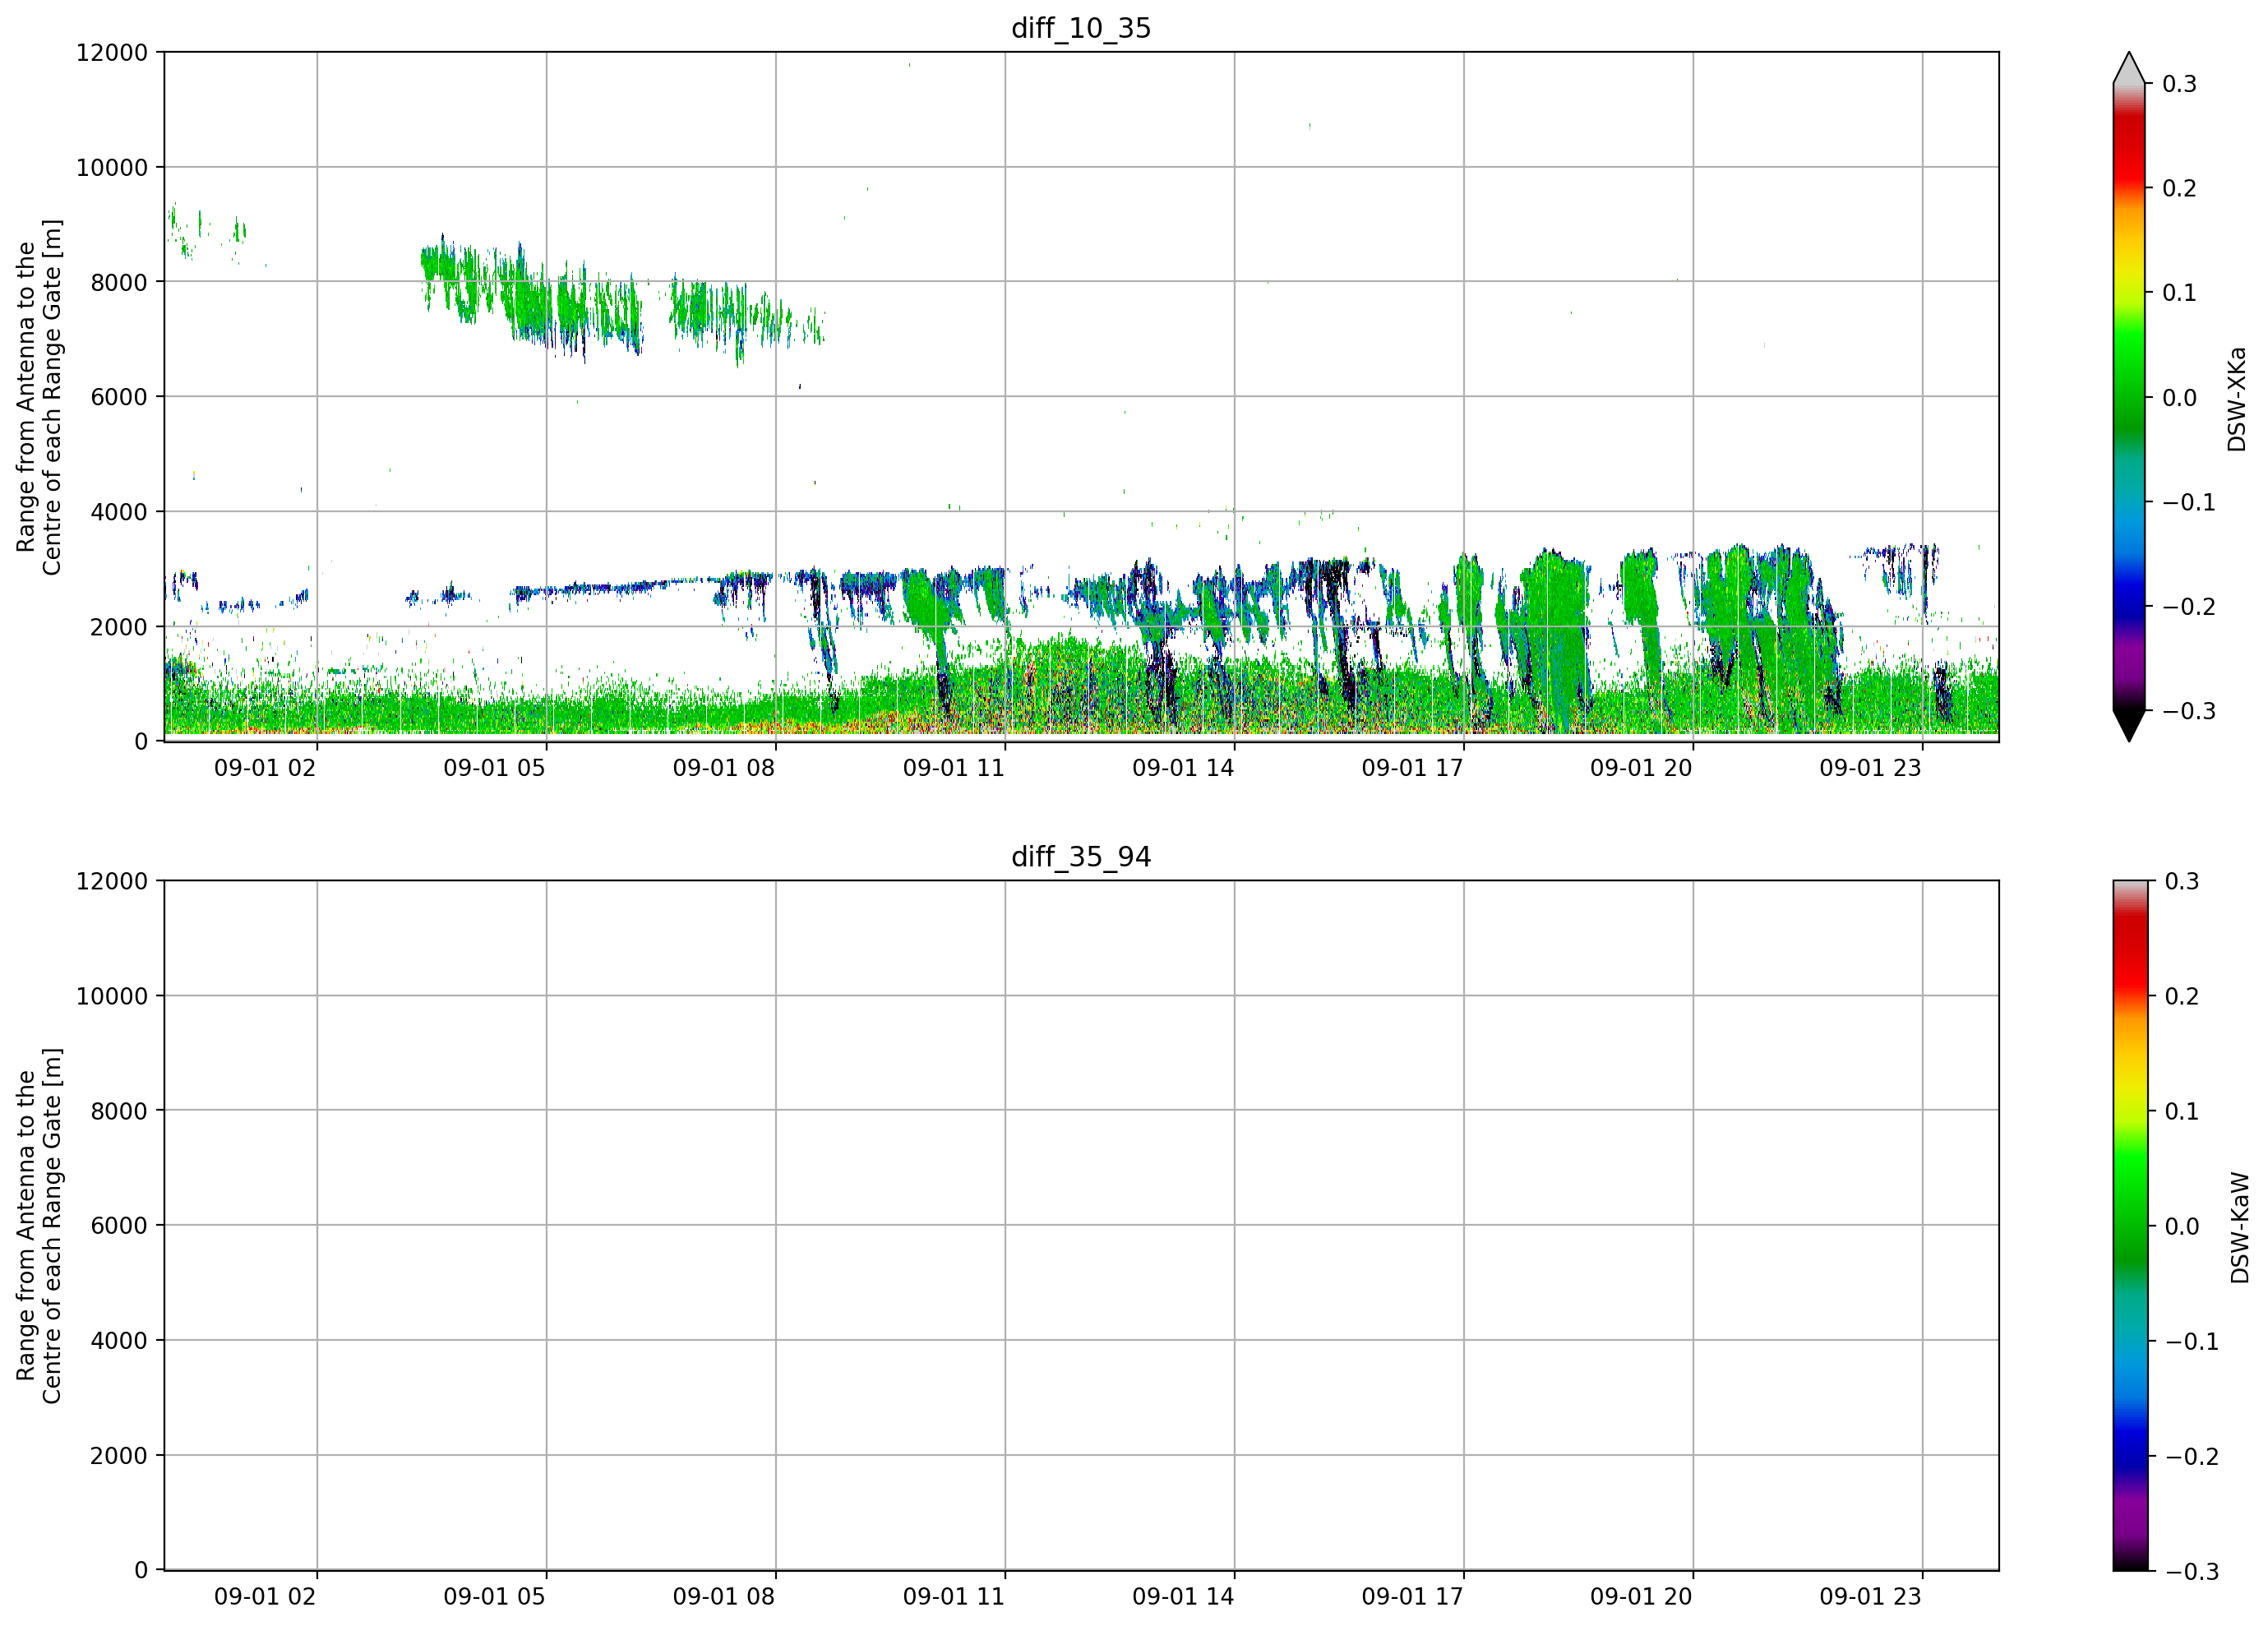Click the 09-01 23 tick label in lower plot

point(1871,1597)
